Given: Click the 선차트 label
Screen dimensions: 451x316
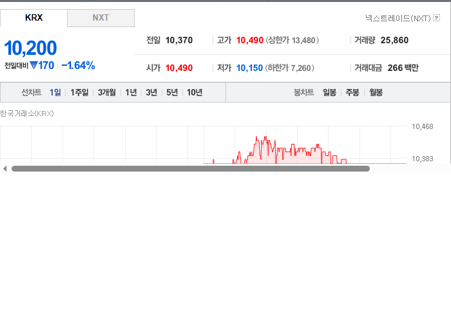Looking at the screenshot, I should (x=32, y=92).
